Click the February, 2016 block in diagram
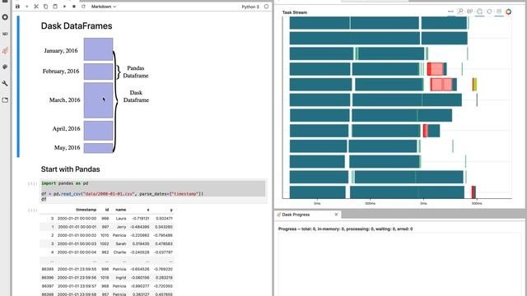 point(98,72)
